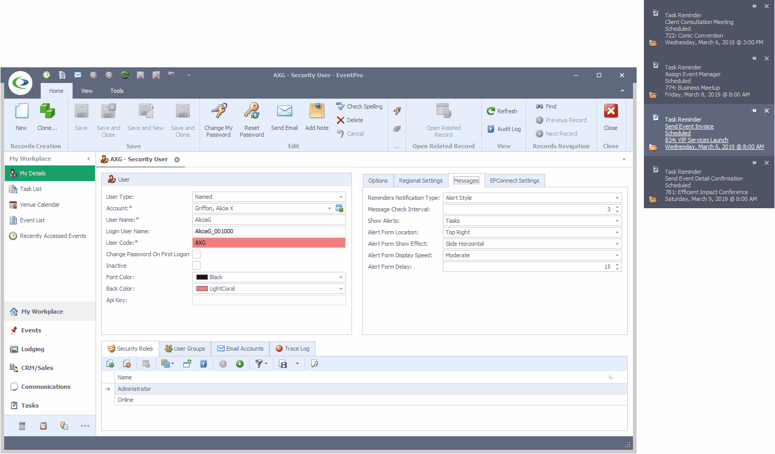The width and height of the screenshot is (775, 454).
Task: Open the quick access toolbar customize arrow
Action: click(x=189, y=75)
